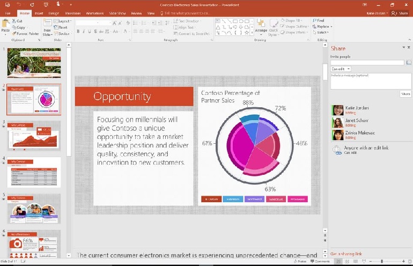Click the Share button in the Share pane
The image size is (413, 266).
point(405,94)
